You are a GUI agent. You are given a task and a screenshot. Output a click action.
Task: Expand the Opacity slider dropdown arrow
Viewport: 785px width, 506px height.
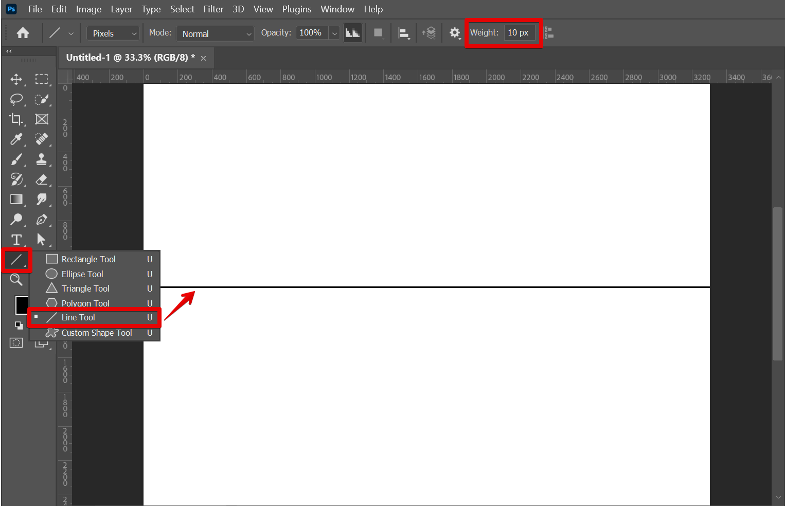point(334,33)
